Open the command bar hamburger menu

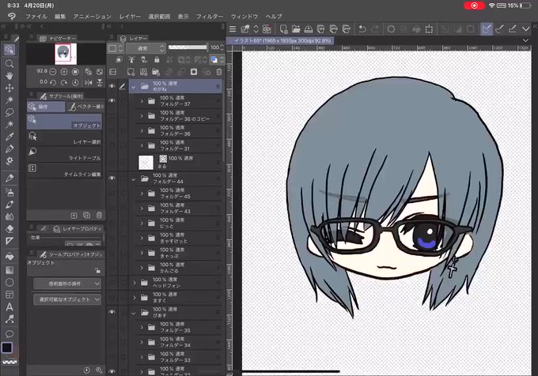pyautogui.click(x=233, y=29)
